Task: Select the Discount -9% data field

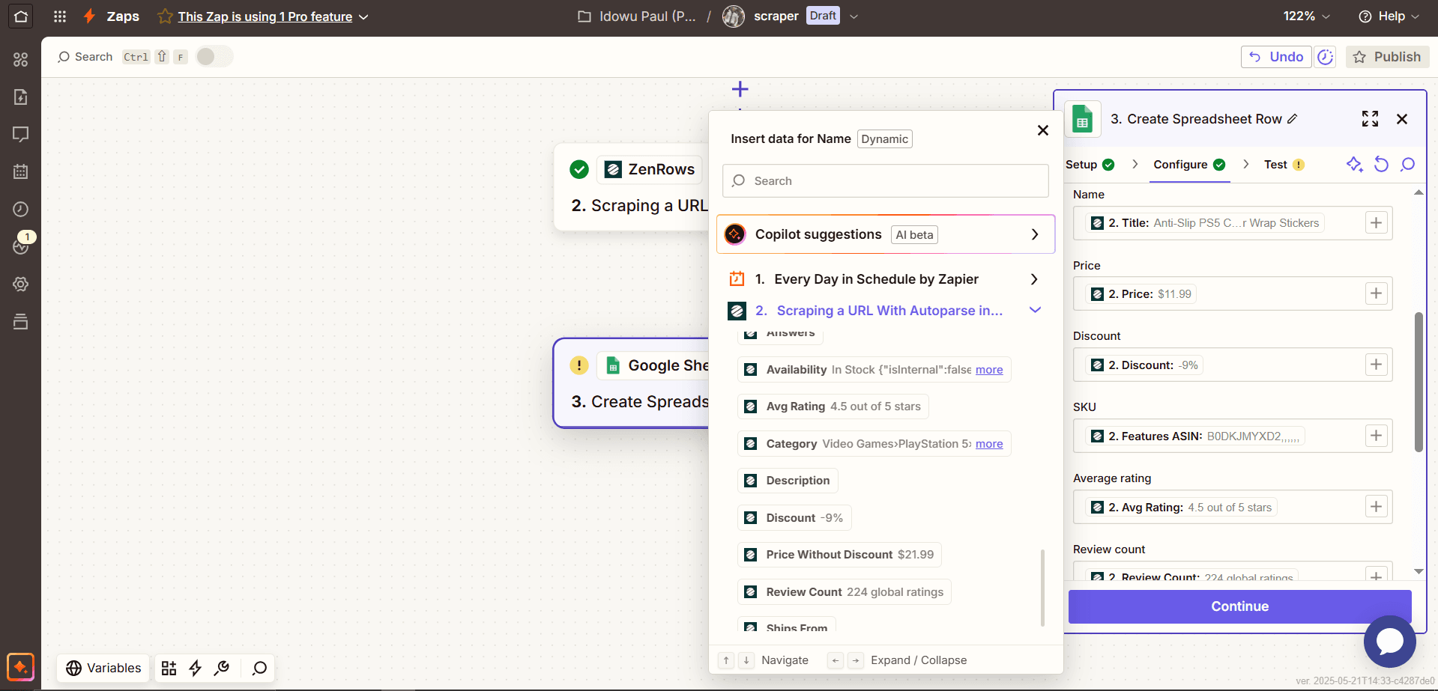Action: pyautogui.click(x=794, y=518)
